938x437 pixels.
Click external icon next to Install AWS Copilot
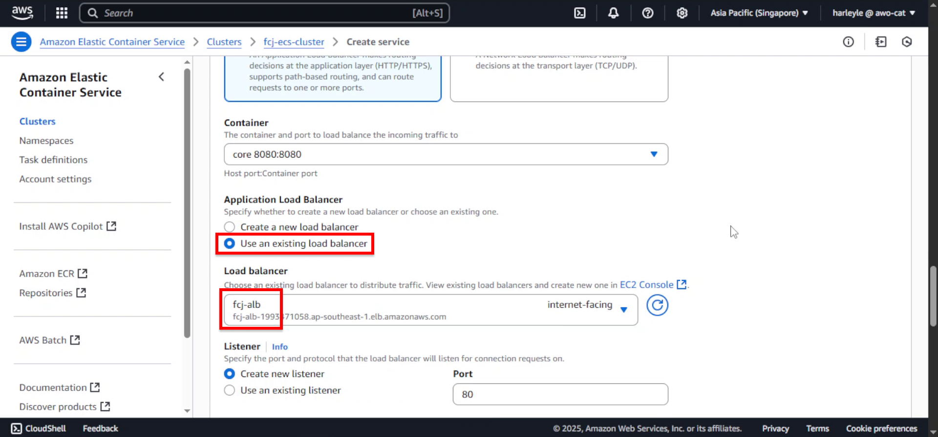[111, 226]
